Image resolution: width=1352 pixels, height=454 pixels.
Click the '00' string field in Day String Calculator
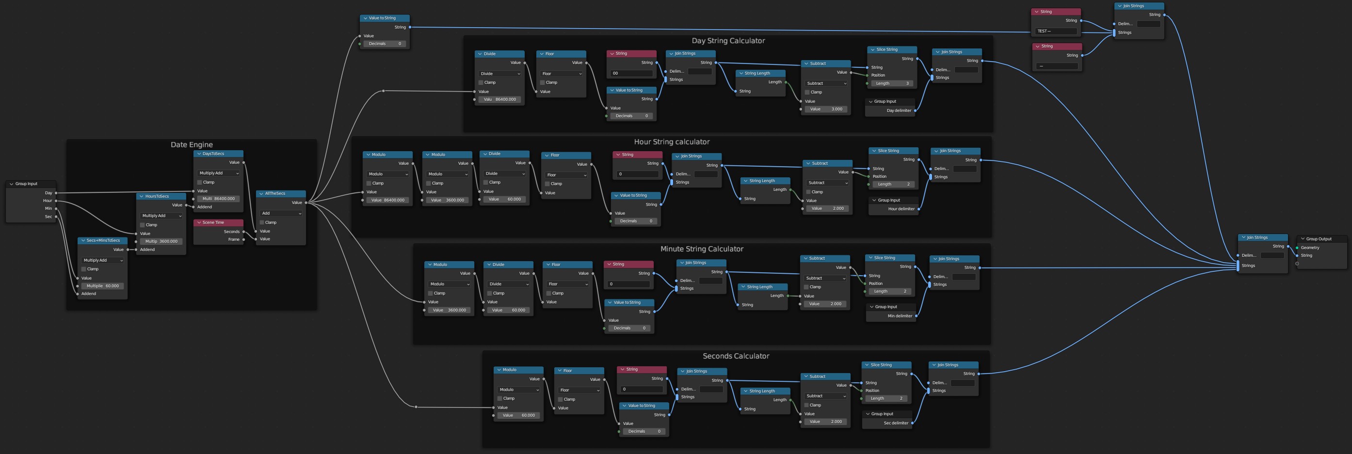tap(631, 73)
